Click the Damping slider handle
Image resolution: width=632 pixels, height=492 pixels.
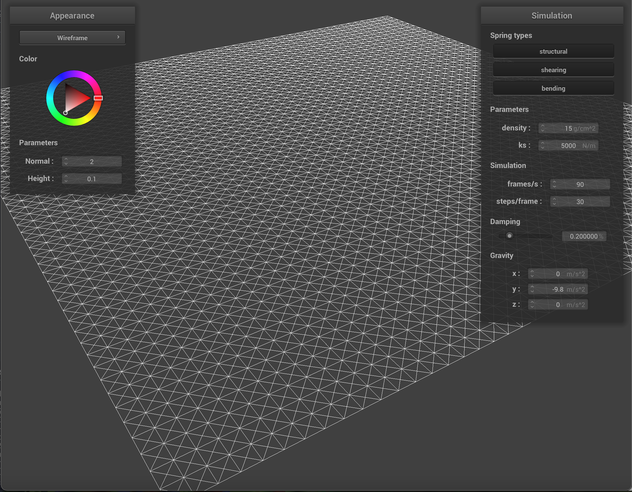(x=509, y=236)
